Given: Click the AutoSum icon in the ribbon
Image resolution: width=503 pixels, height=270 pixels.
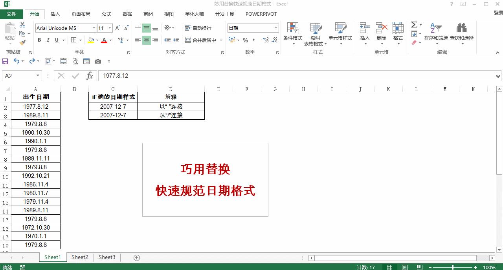Looking at the screenshot, I should click(x=414, y=24).
